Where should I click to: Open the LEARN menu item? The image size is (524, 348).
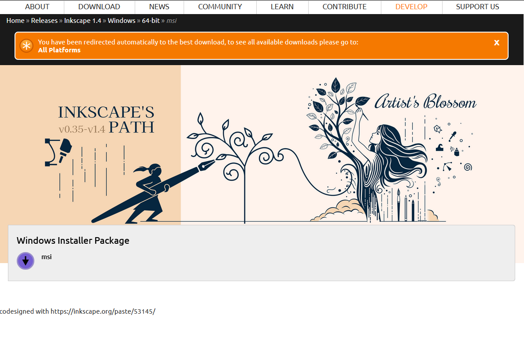pos(282,7)
